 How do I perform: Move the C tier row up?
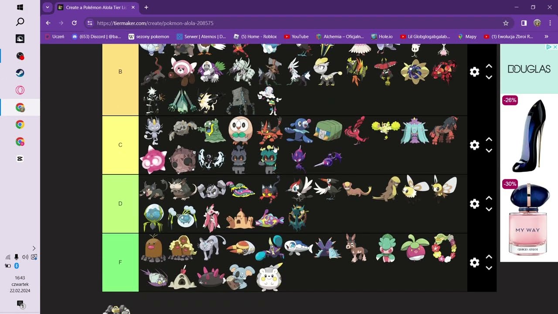[489, 140]
